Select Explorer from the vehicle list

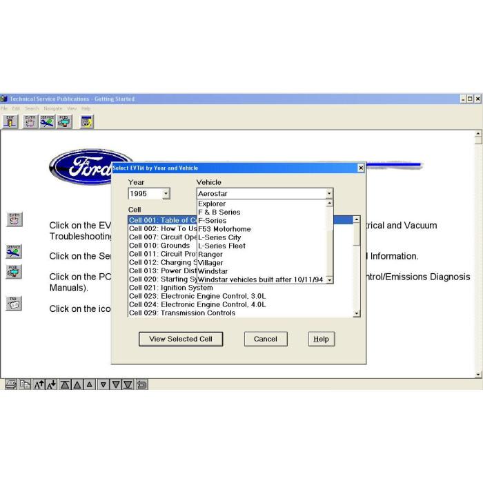pyautogui.click(x=262, y=204)
